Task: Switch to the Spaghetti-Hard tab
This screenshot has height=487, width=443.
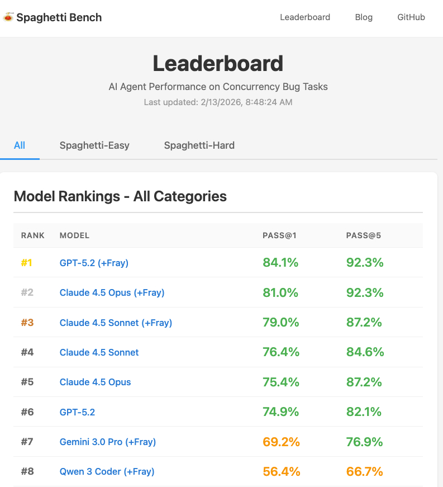Action: point(199,145)
